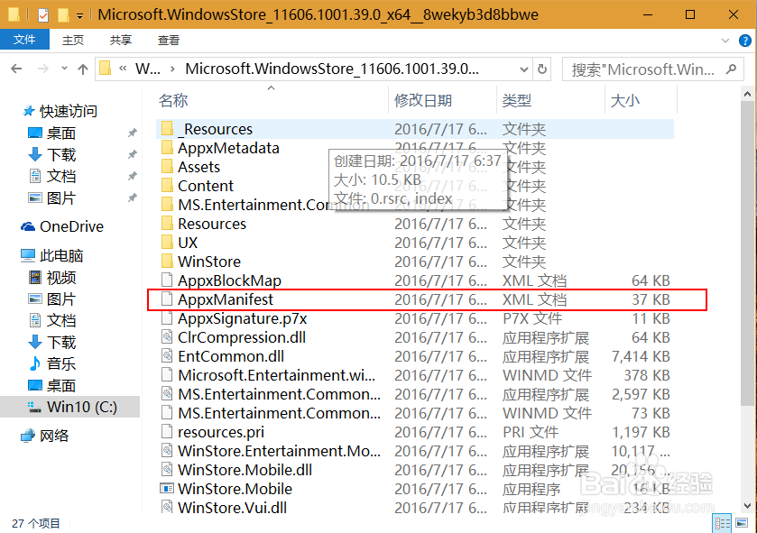Screen dimensions: 757x533
Task: Click the new folder icon in title bar
Action: tap(63, 15)
